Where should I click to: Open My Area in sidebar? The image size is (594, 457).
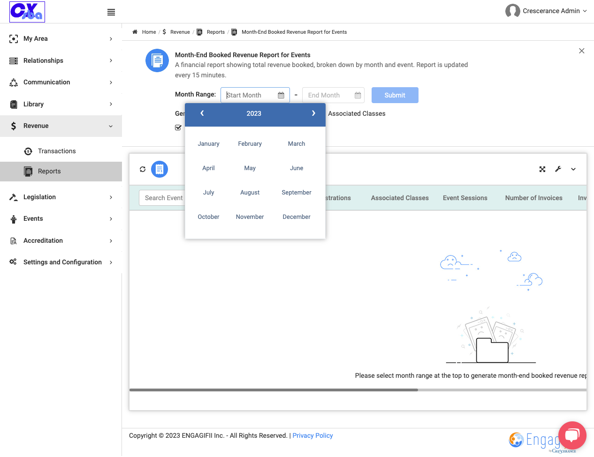point(61,39)
